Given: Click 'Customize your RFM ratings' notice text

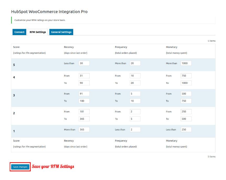Looking at the screenshot, I should click(x=40, y=20).
